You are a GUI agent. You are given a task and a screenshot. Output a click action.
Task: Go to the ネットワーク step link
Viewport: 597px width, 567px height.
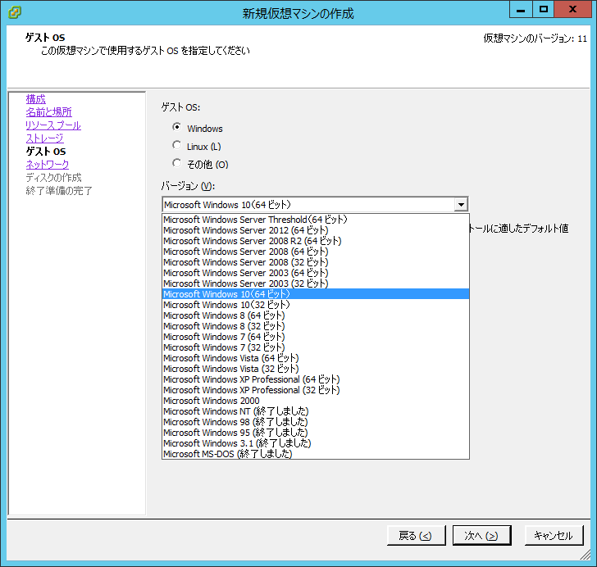(48, 165)
